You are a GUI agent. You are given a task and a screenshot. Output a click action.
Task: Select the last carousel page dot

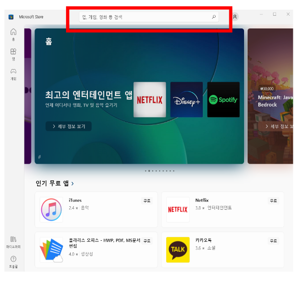pyautogui.click(x=174, y=171)
